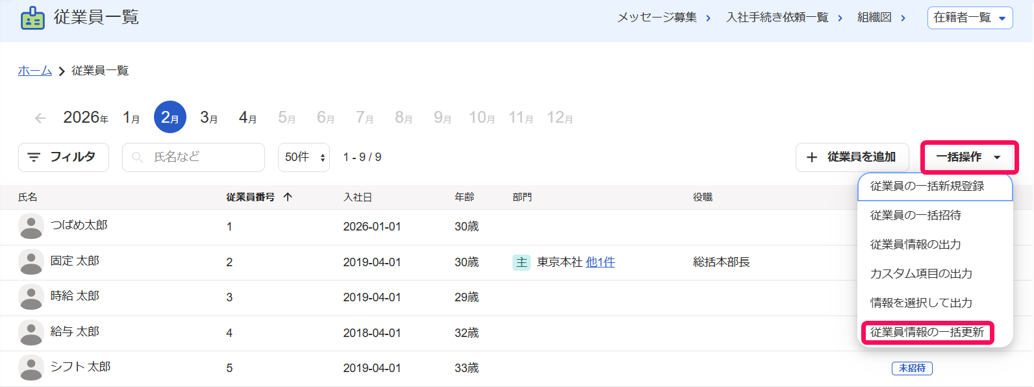Select 従業員情報の一括更新 menu item

click(x=927, y=332)
